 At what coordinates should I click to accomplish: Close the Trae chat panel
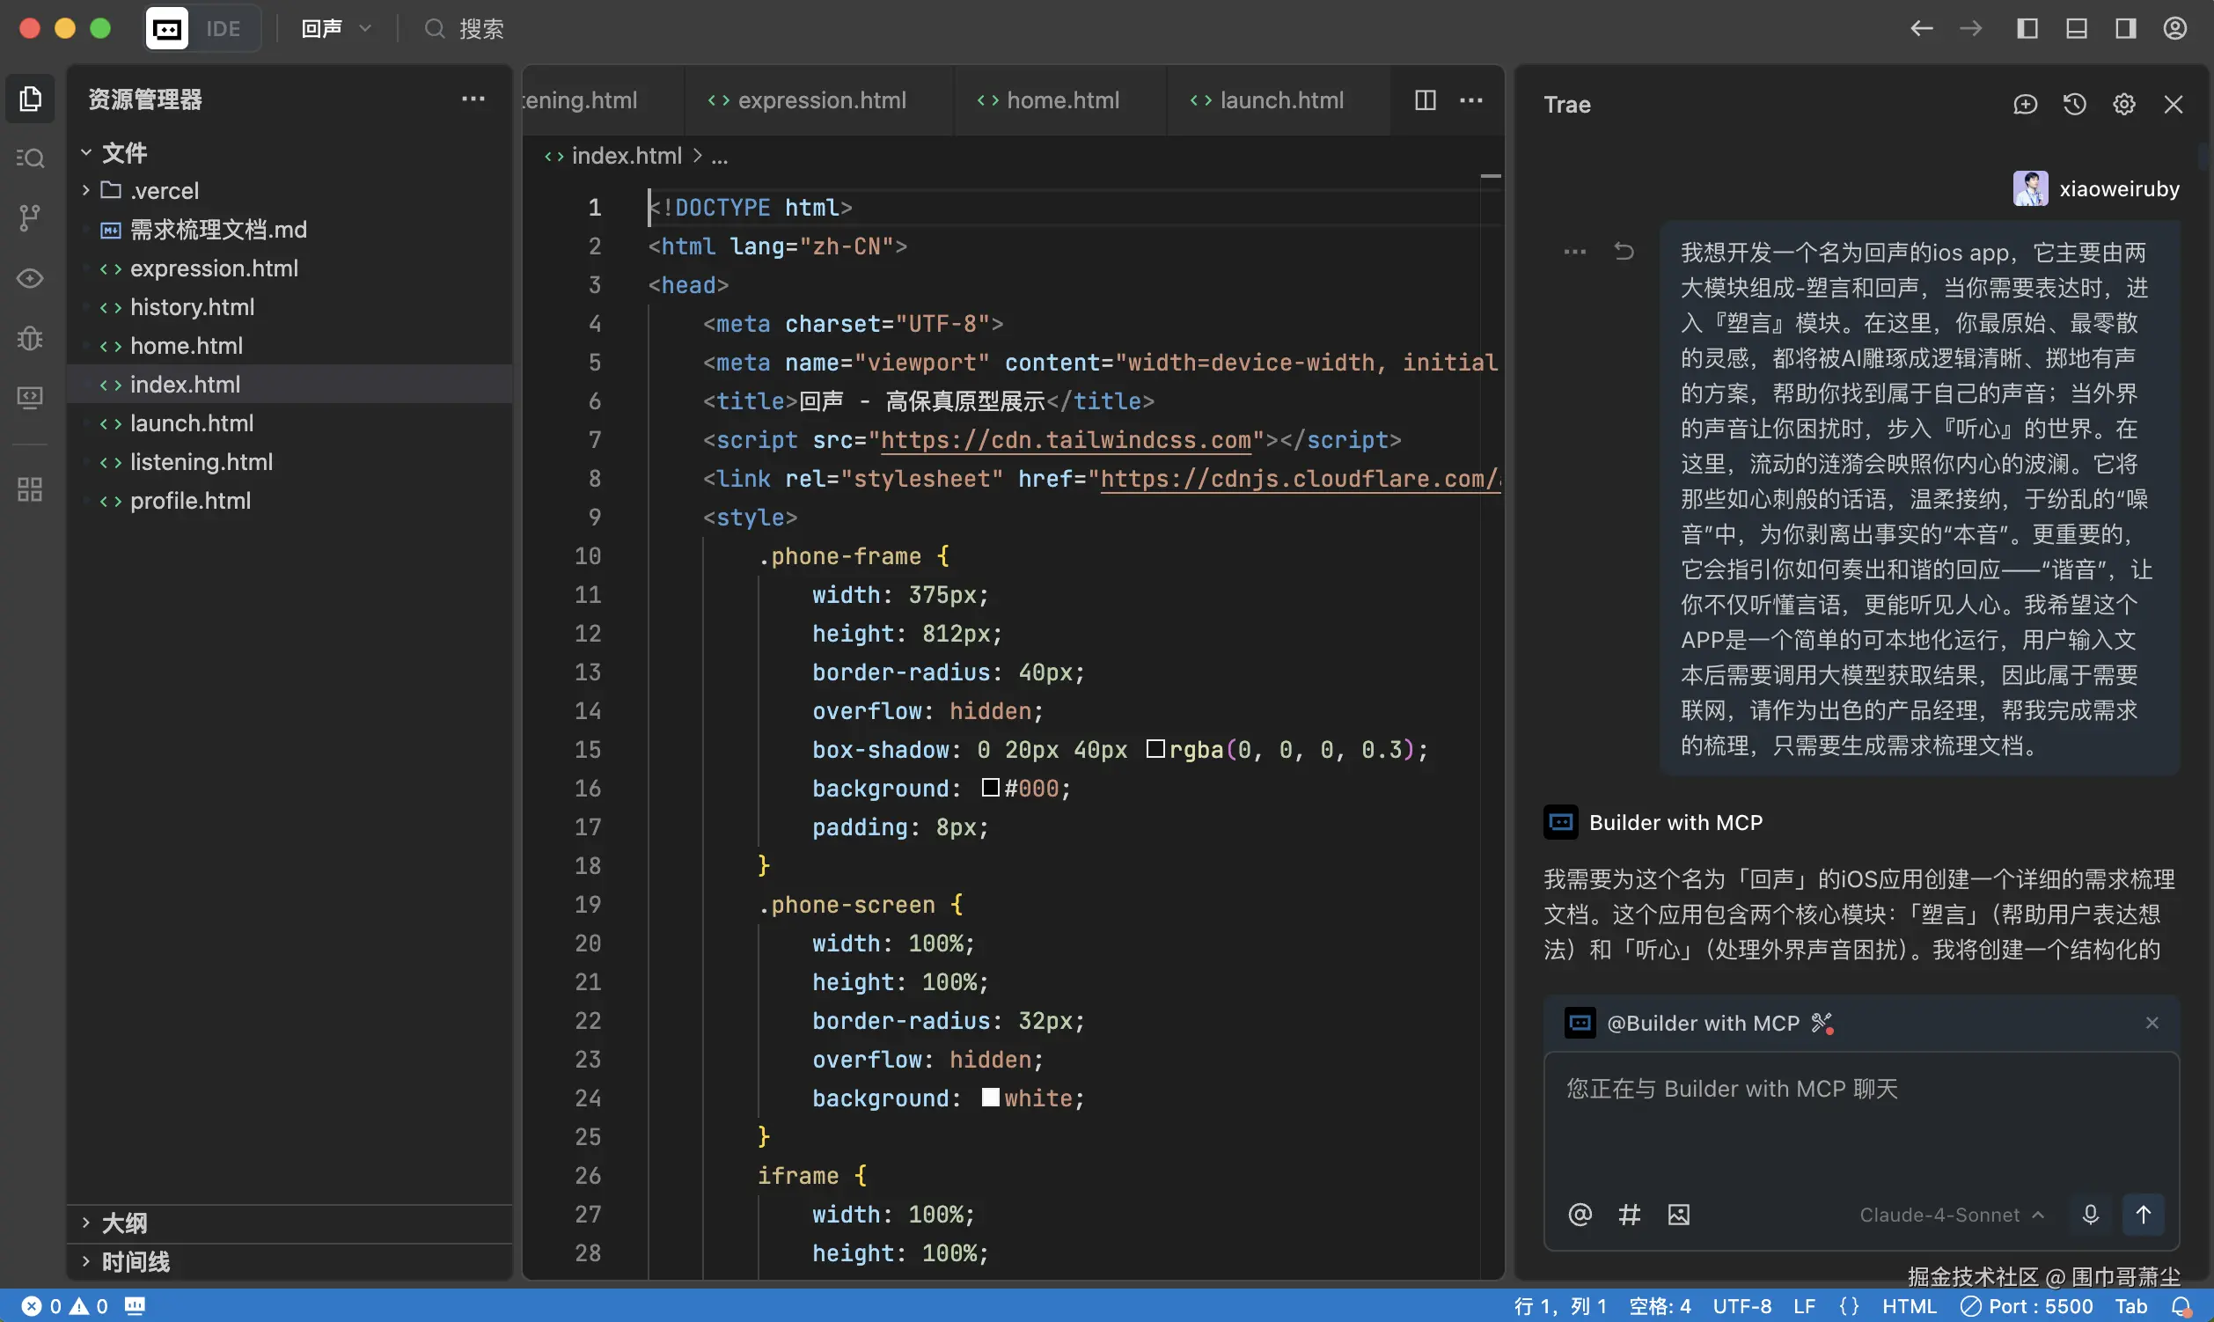pos(2174,104)
